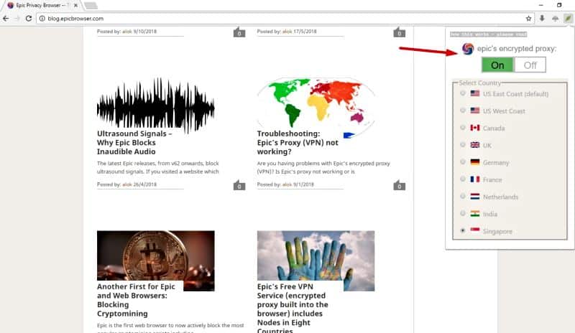Click the India flag icon
Screen dimensions: 575x333
tap(475, 214)
